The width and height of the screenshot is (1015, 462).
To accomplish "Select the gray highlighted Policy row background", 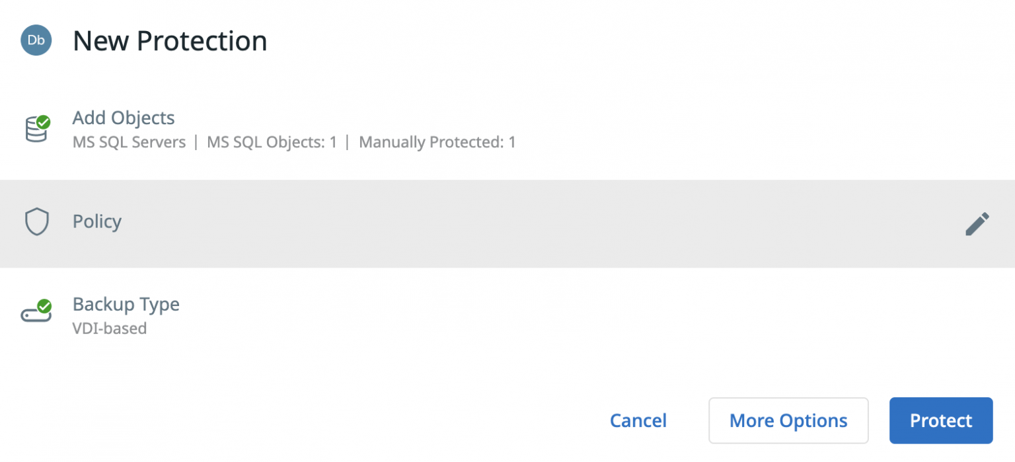I will [507, 223].
